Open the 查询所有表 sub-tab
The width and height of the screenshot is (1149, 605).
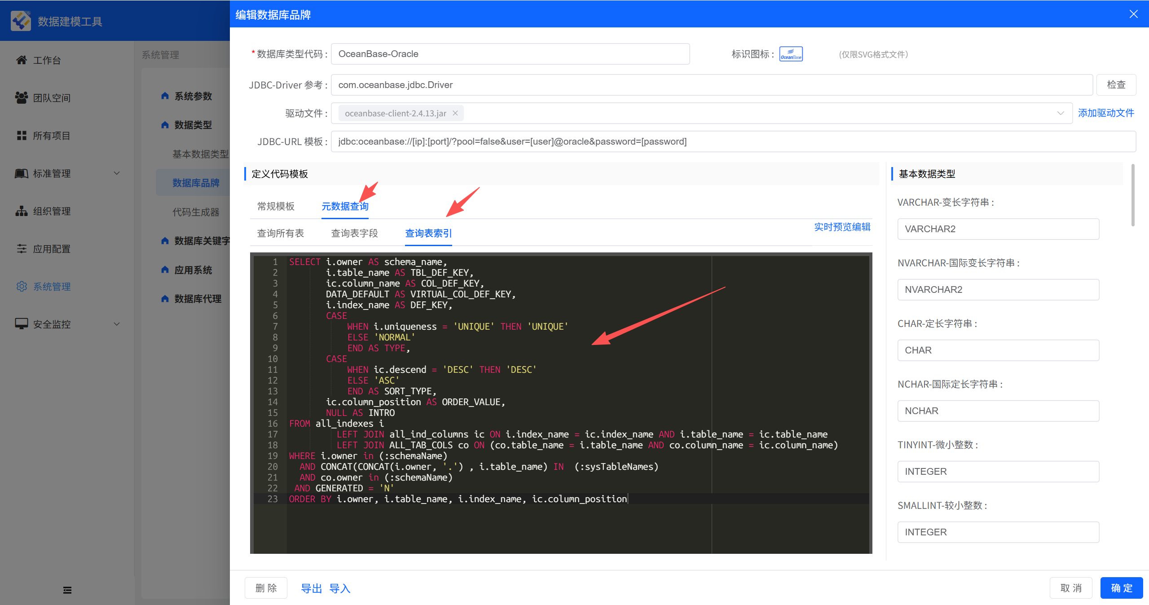point(280,233)
